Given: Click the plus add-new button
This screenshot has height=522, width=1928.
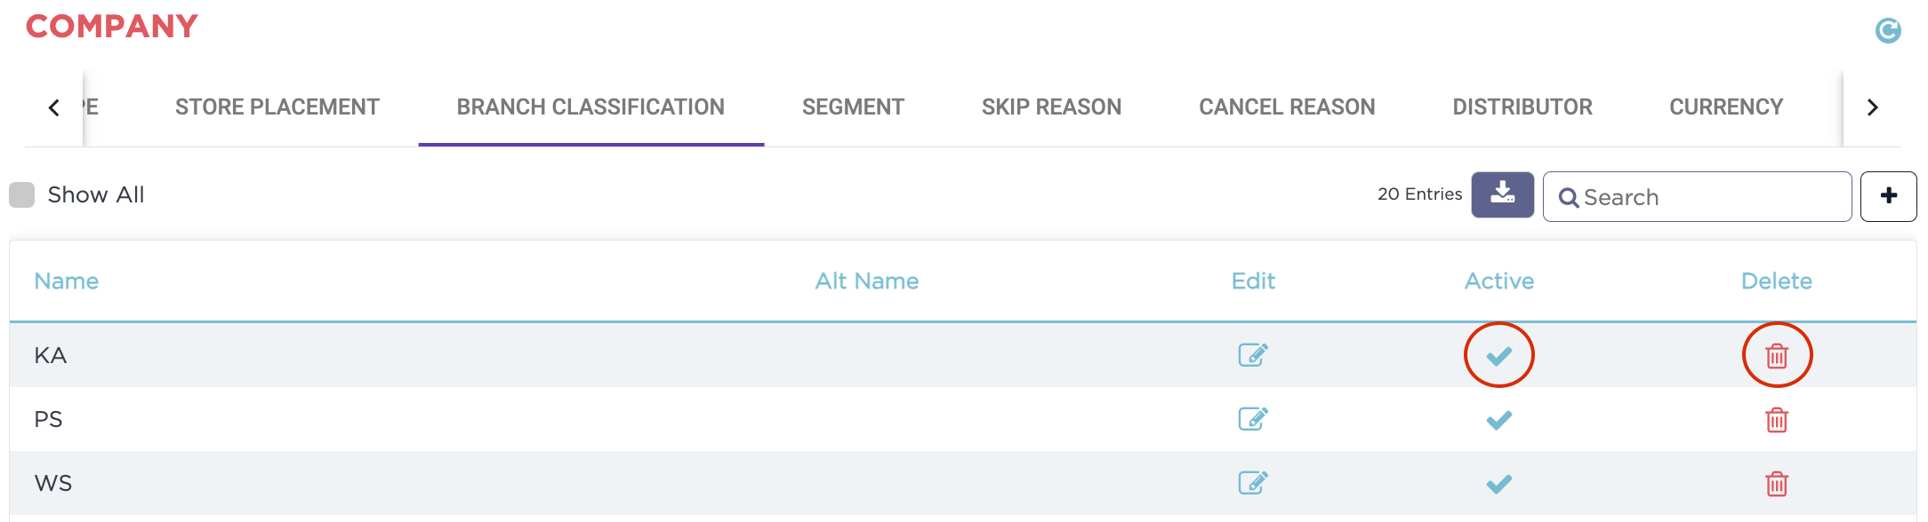Looking at the screenshot, I should coord(1888,196).
